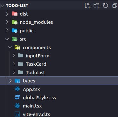This screenshot has height=117, width=118.
Task: Click the gray TaskCard folder icon
Action: (20, 64)
